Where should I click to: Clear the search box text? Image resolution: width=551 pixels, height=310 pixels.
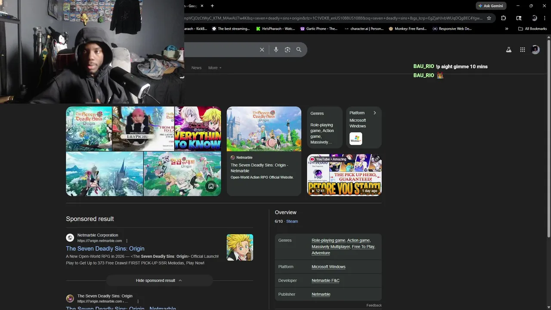pyautogui.click(x=262, y=50)
